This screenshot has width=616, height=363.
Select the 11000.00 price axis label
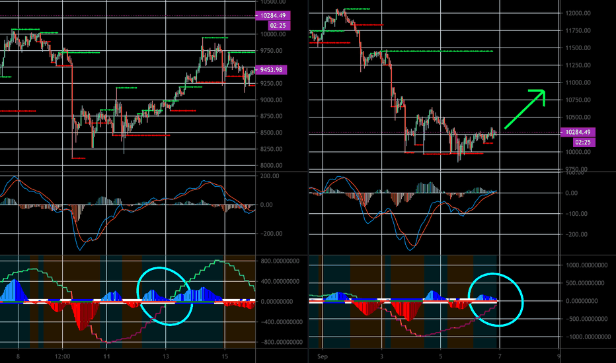(x=578, y=82)
